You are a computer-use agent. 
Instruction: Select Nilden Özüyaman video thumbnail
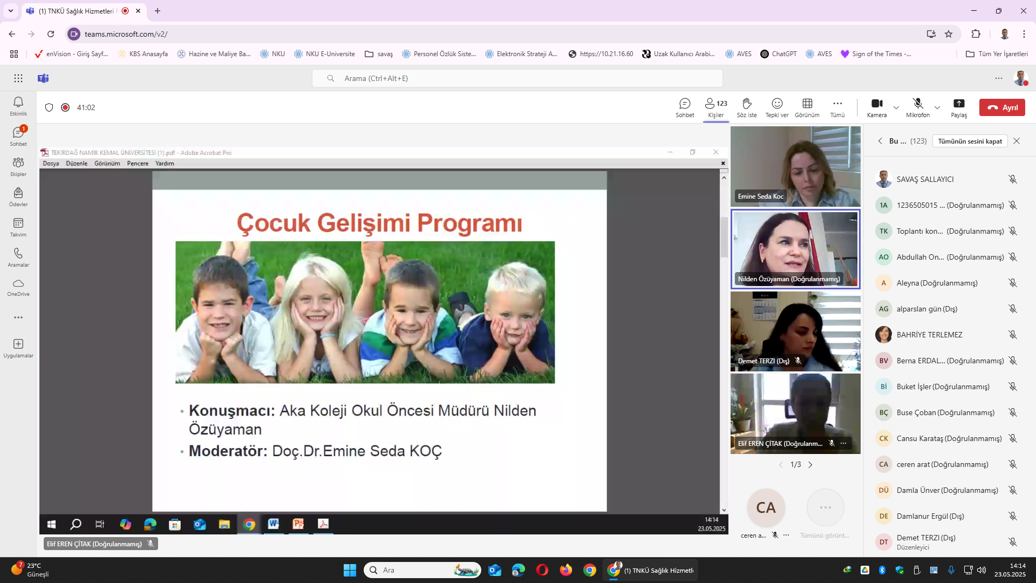click(x=795, y=249)
